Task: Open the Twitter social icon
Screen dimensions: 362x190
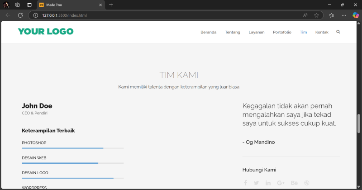Action: pos(257,183)
